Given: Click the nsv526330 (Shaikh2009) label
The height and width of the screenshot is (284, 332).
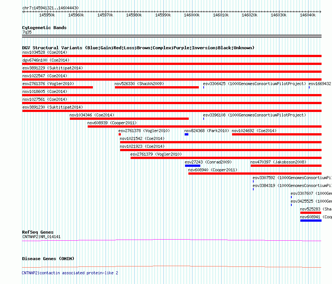Looking at the screenshot, I should (139, 84).
